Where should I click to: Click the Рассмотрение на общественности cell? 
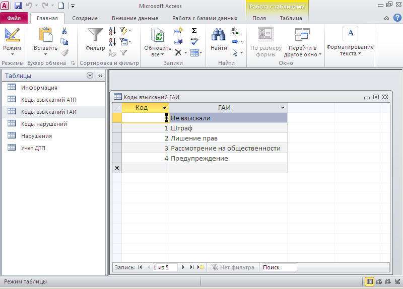tap(228, 148)
